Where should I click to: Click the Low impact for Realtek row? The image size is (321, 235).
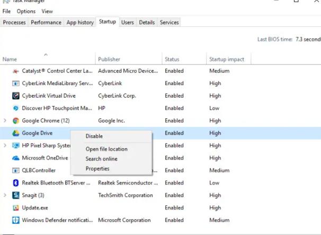click(x=214, y=183)
